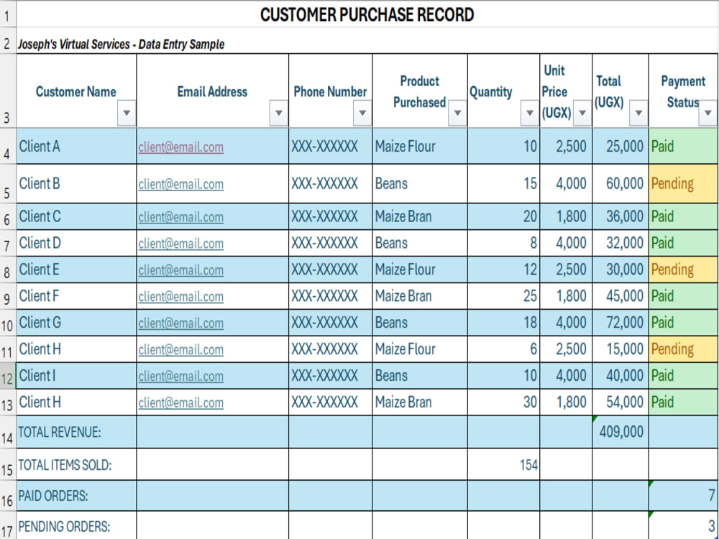Viewport: 719px width, 539px height.
Task: Select row header 14
Action: point(7,432)
